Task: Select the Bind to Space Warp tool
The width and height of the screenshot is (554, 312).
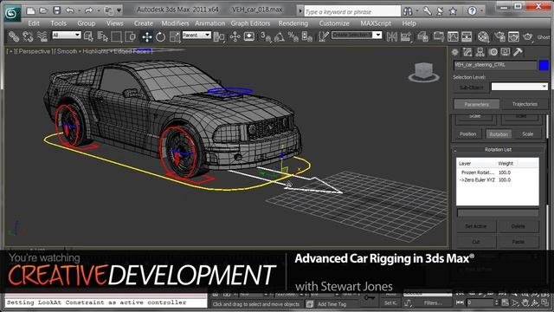Action: [42, 36]
